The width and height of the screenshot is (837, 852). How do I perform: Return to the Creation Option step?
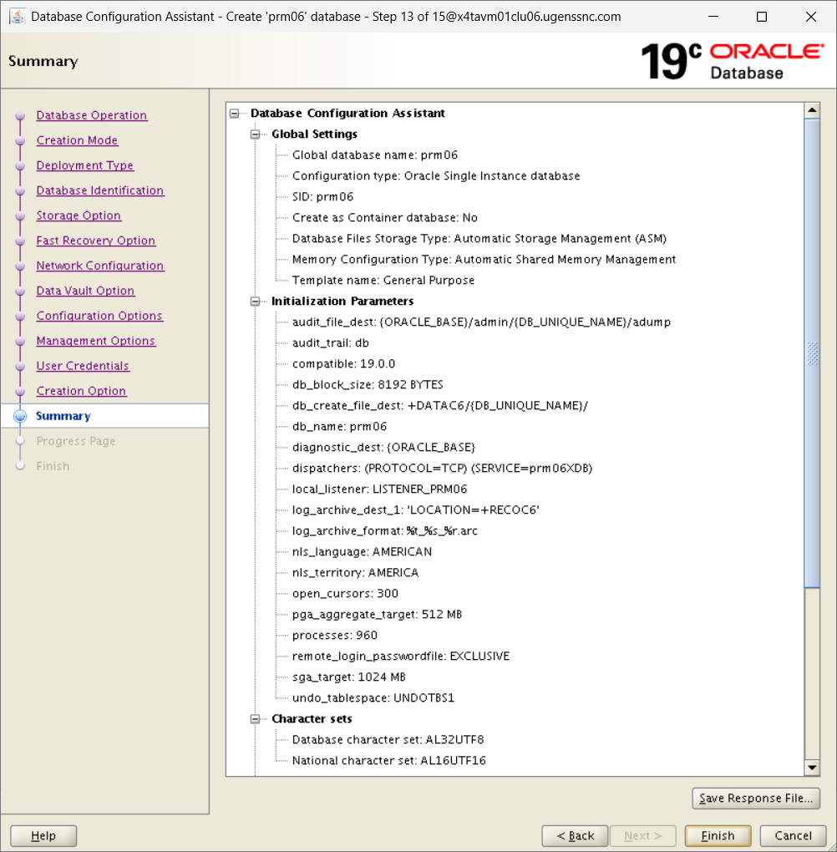click(81, 390)
